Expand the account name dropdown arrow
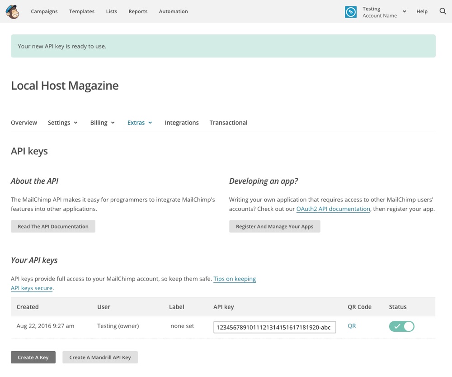452x377 pixels. coord(405,12)
